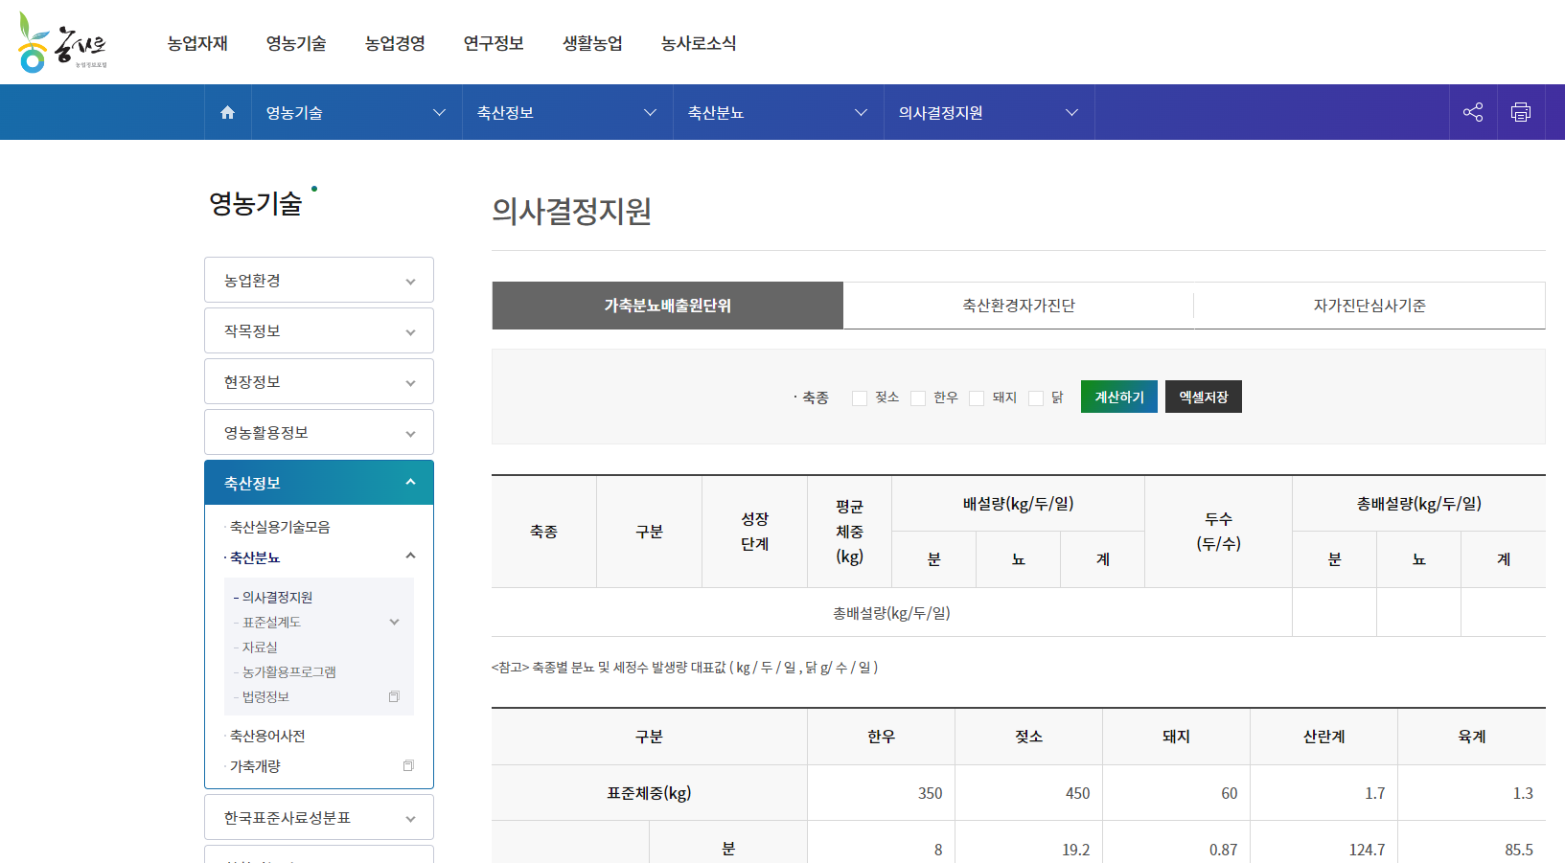Expand the 현장정보 sidebar section
This screenshot has height=863, width=1565.
[x=319, y=381]
